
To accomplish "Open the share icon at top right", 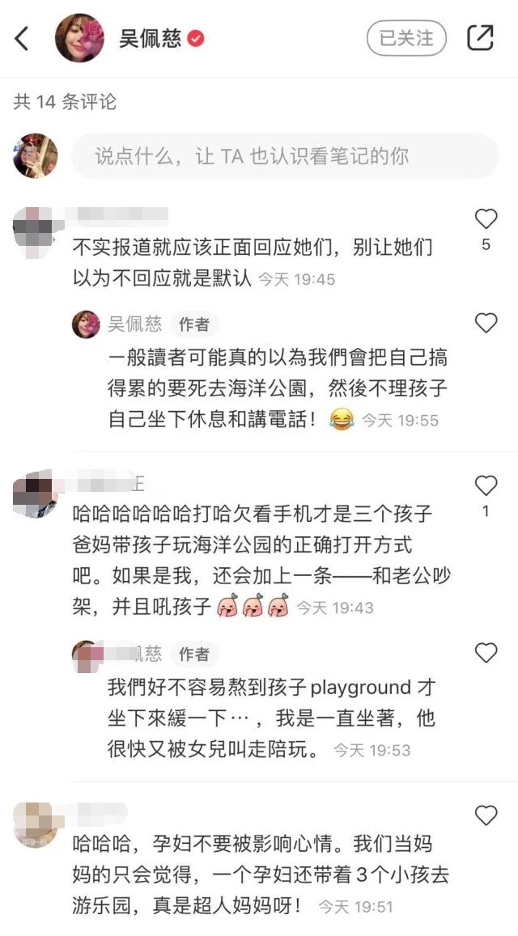I will coord(480,38).
